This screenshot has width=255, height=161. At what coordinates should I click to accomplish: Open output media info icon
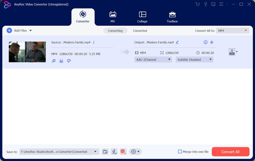(x=205, y=42)
